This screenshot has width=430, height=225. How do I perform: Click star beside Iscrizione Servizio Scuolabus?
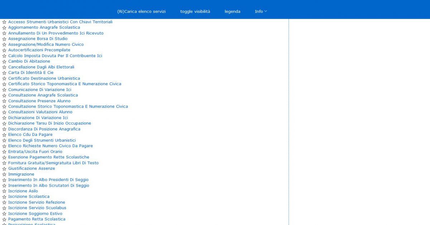4,208
